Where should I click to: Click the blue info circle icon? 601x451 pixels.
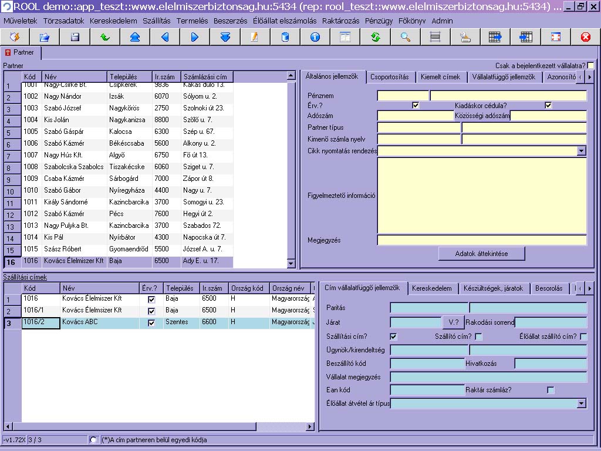[315, 37]
